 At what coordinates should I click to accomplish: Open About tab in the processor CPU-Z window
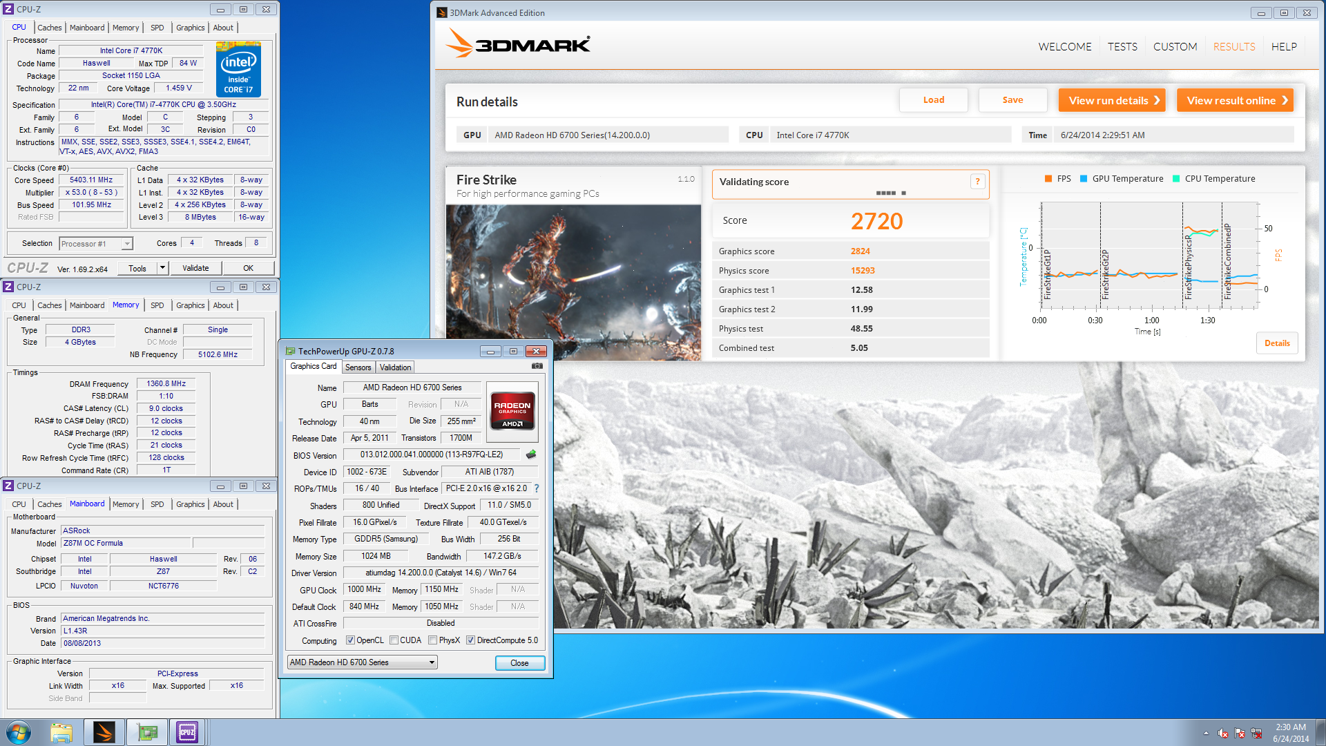(223, 28)
